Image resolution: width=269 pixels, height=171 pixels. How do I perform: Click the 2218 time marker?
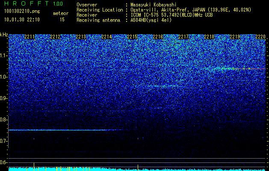click(209, 37)
